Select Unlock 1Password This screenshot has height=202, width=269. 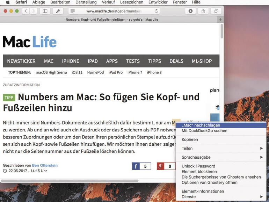[x=221, y=166]
